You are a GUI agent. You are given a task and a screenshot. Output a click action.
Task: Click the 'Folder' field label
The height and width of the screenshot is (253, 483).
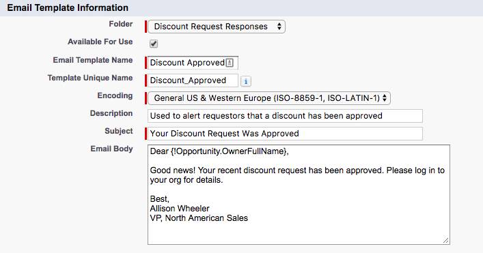tap(121, 24)
